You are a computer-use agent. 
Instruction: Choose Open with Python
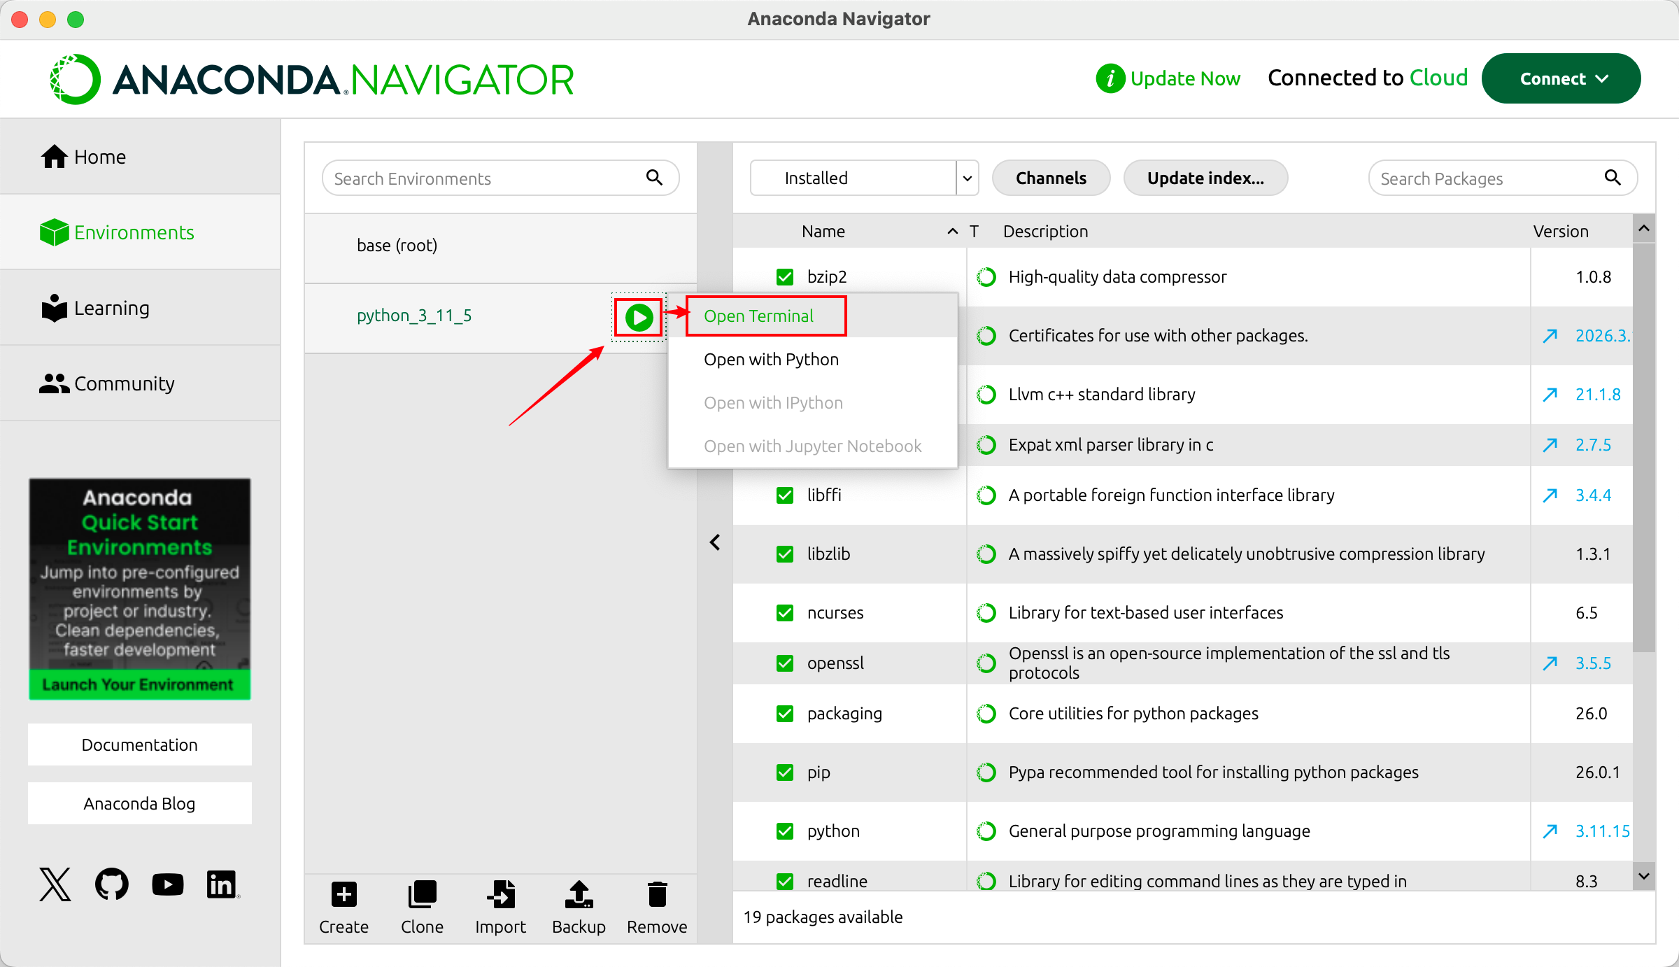(x=813, y=360)
